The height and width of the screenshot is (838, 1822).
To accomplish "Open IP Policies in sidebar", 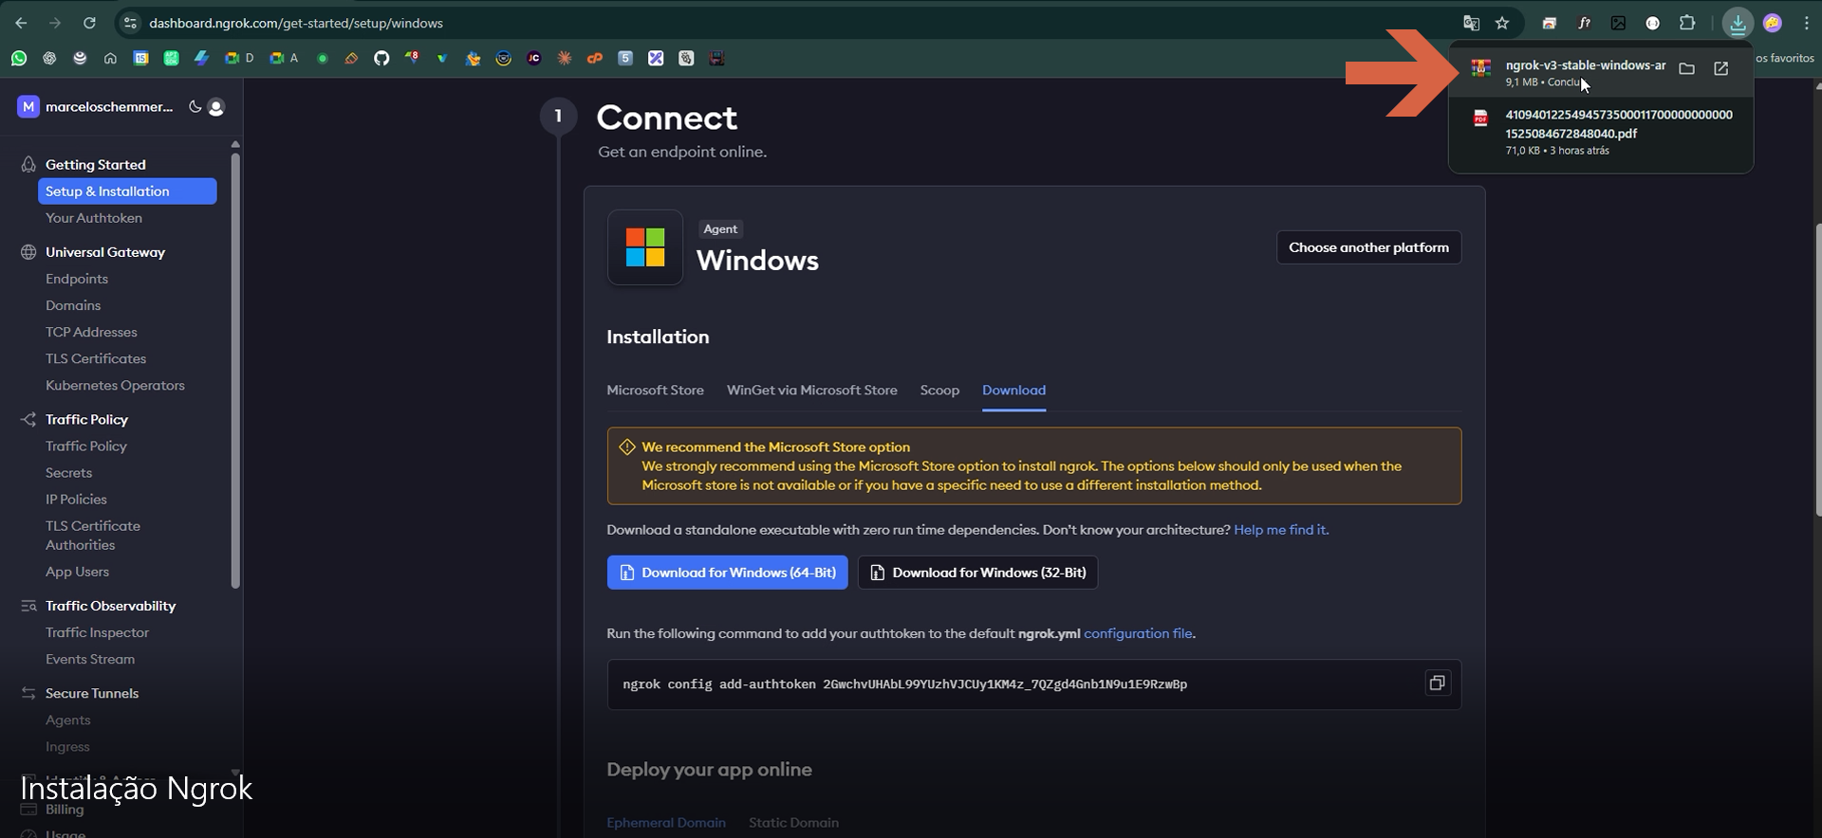I will [76, 499].
